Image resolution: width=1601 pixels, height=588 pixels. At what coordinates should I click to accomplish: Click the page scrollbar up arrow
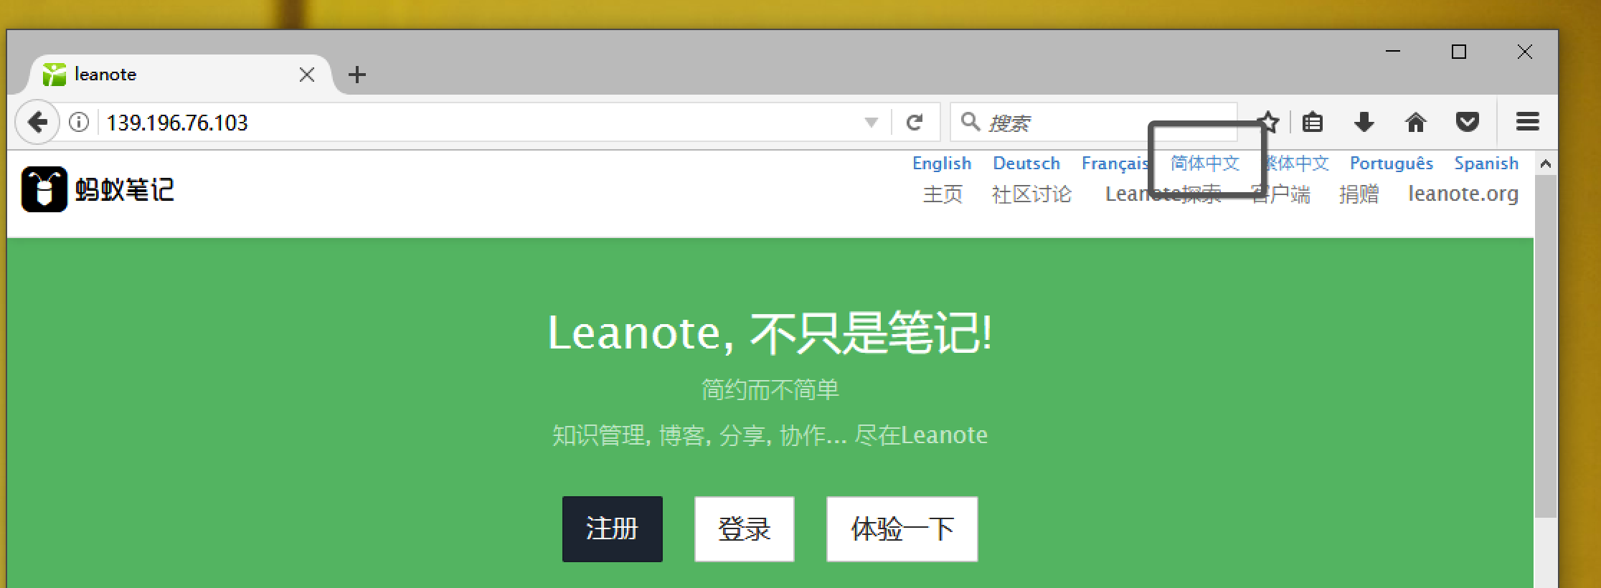coord(1546,164)
